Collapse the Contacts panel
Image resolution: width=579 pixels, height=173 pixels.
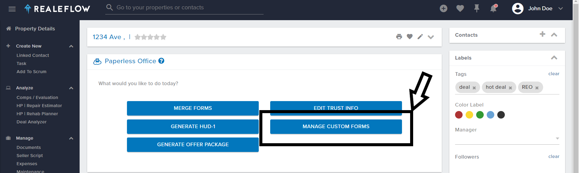(554, 35)
